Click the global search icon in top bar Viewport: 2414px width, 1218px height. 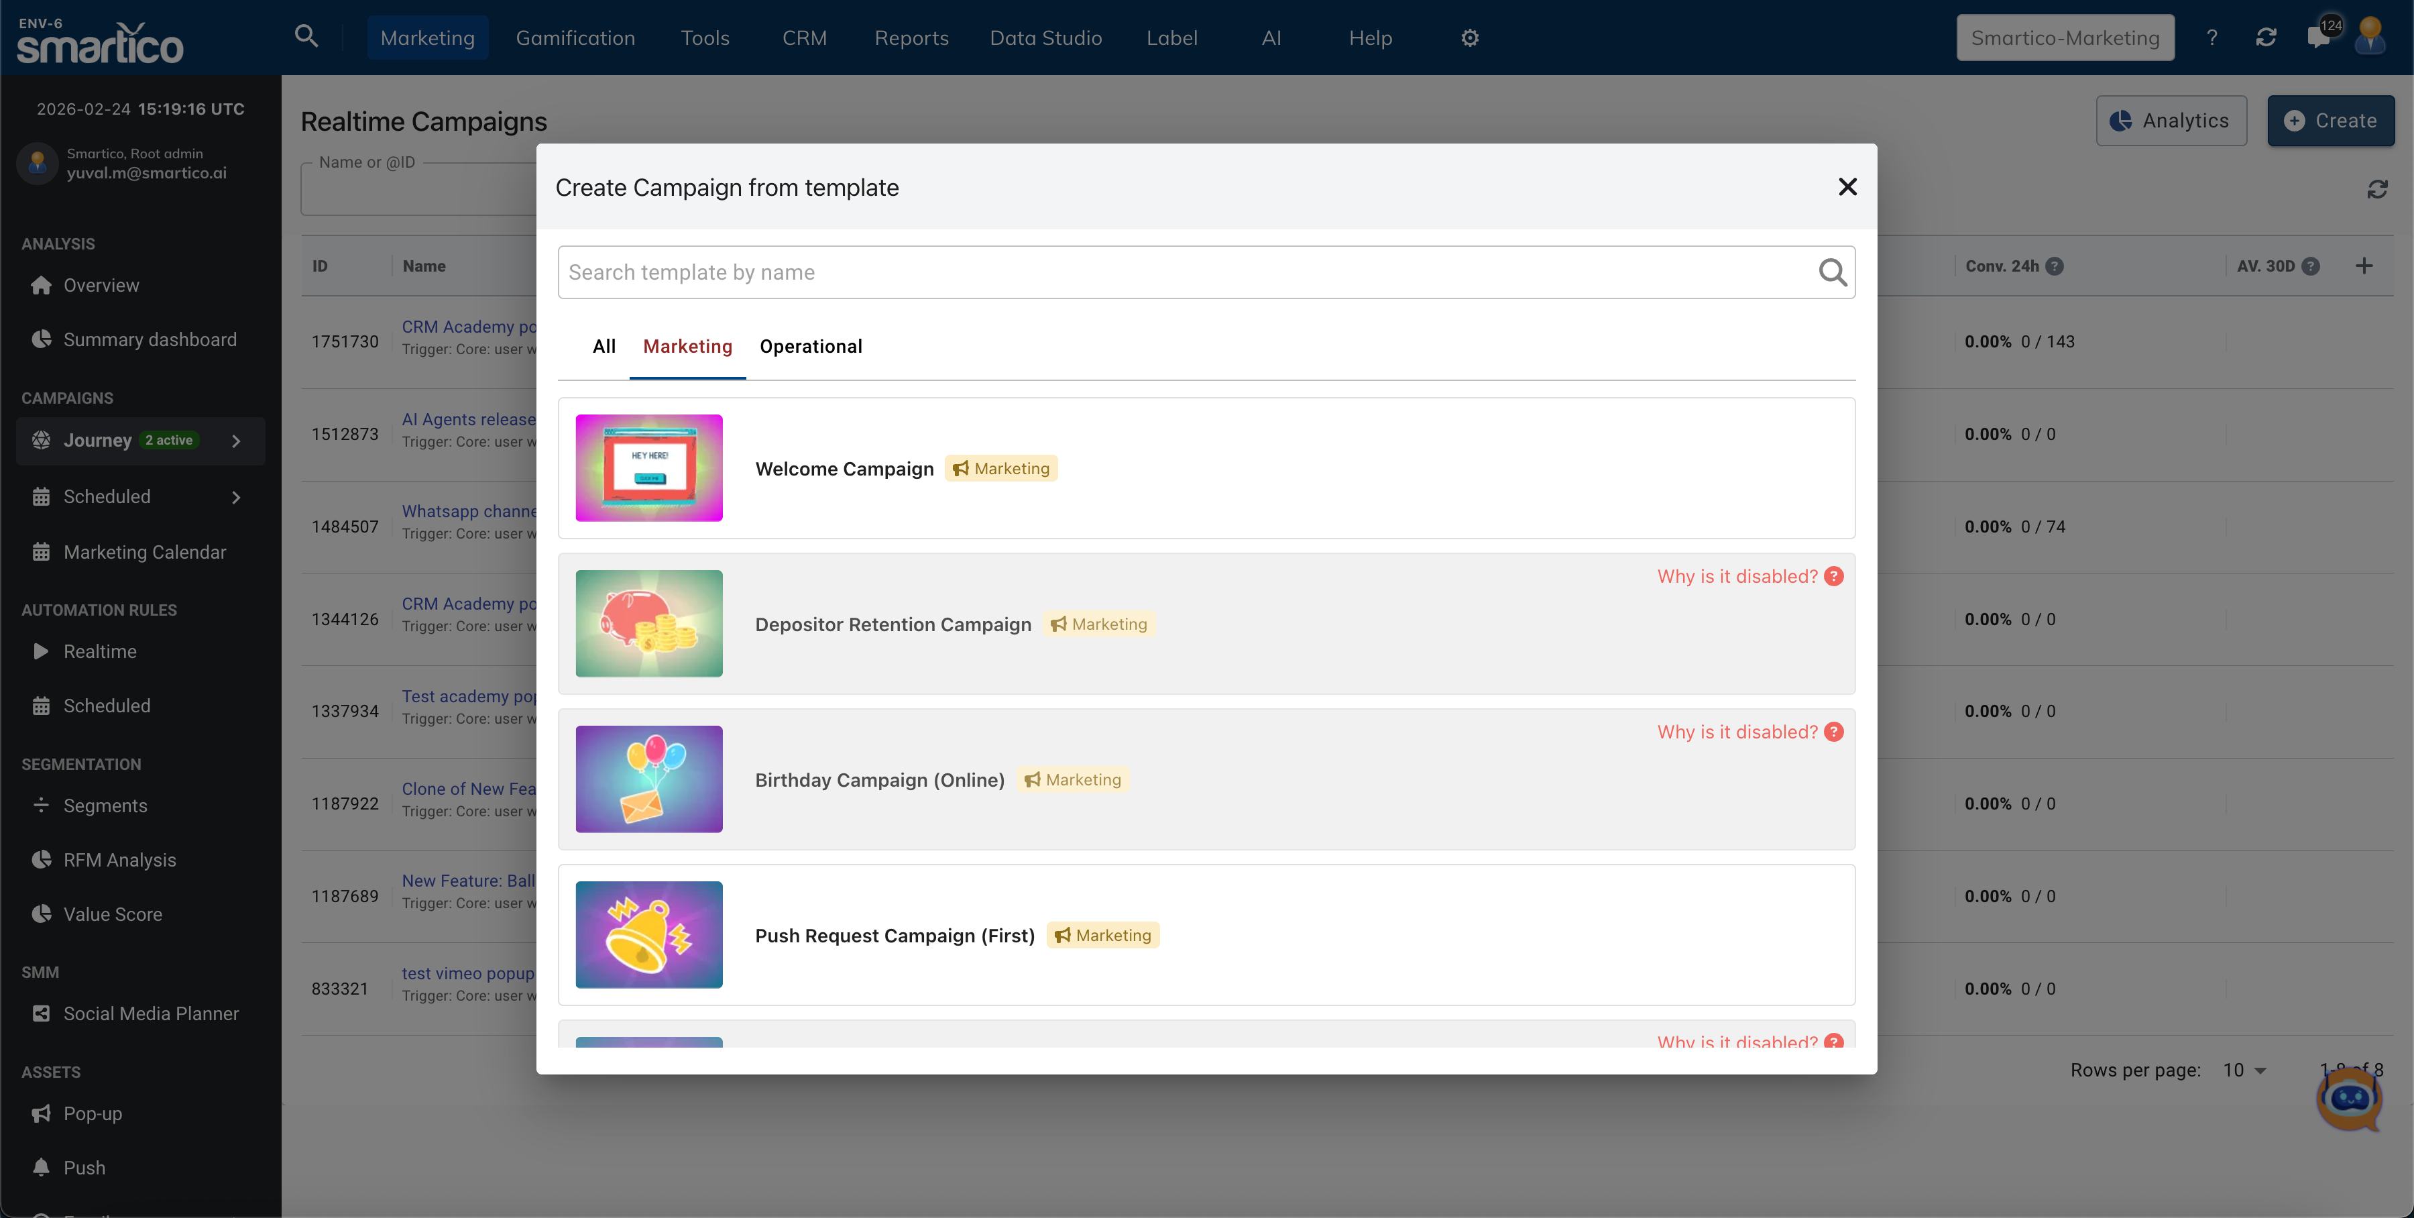tap(306, 37)
